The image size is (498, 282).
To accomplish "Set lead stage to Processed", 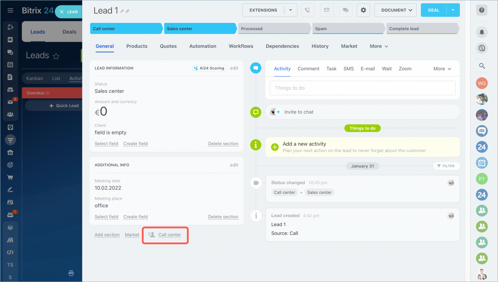I will [274, 28].
